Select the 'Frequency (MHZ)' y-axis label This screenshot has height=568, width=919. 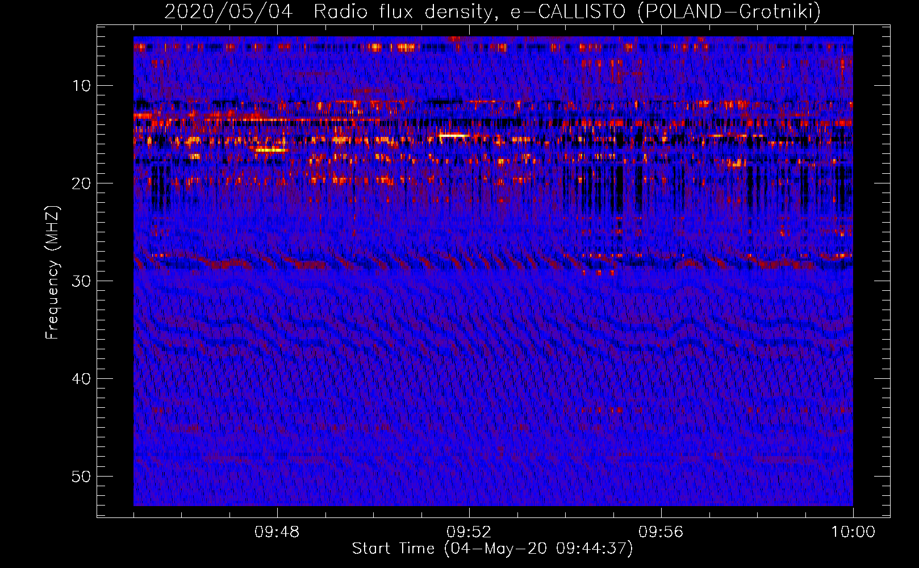click(52, 273)
